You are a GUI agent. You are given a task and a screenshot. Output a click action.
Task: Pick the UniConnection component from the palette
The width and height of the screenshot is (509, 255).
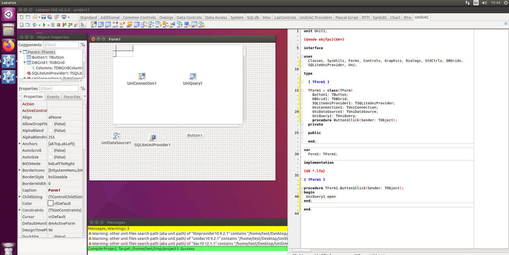tap(93, 25)
